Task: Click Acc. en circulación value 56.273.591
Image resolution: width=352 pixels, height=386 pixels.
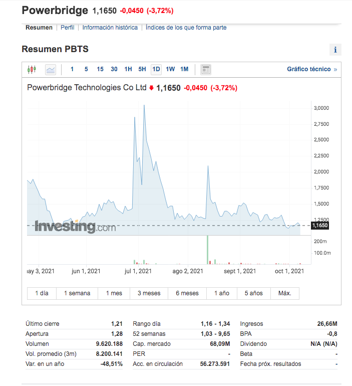Action: [x=215, y=364]
